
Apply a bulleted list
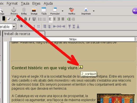click(x=44, y=19)
